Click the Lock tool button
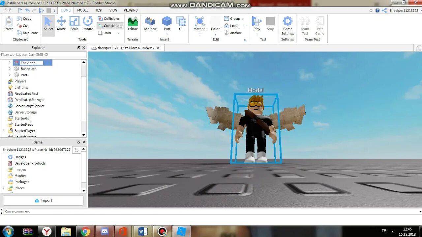Viewport: 422px width, 237px height. tap(231, 26)
